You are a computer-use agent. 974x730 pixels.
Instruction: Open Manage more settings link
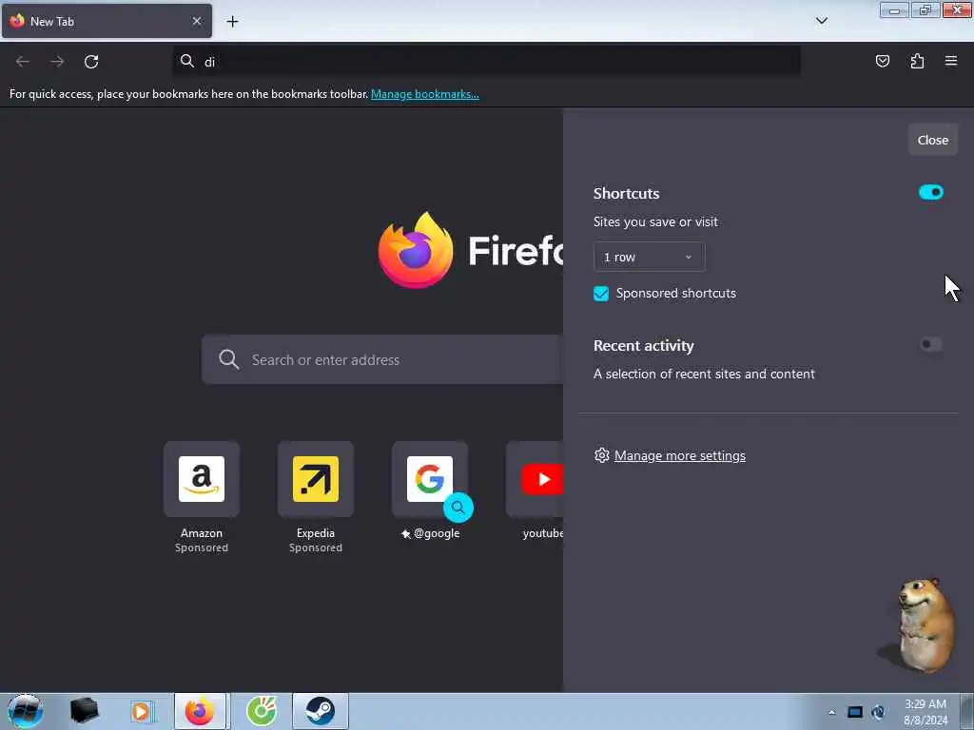(x=679, y=455)
